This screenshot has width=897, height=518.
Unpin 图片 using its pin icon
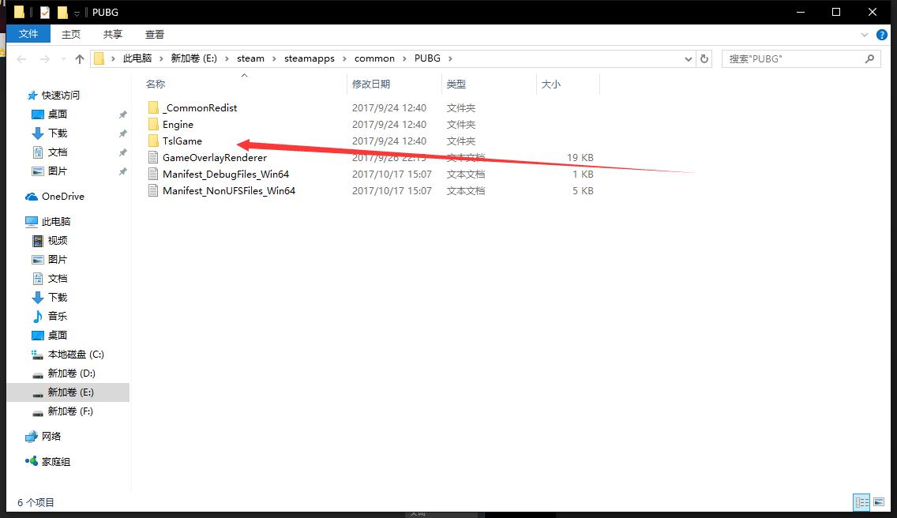(x=122, y=171)
